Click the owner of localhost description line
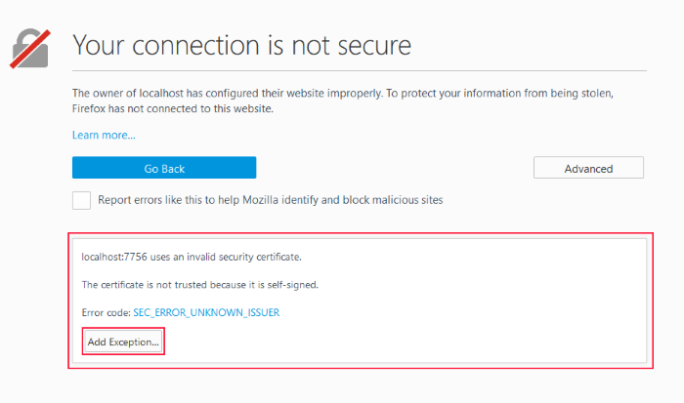The width and height of the screenshot is (684, 403). pyautogui.click(x=343, y=94)
